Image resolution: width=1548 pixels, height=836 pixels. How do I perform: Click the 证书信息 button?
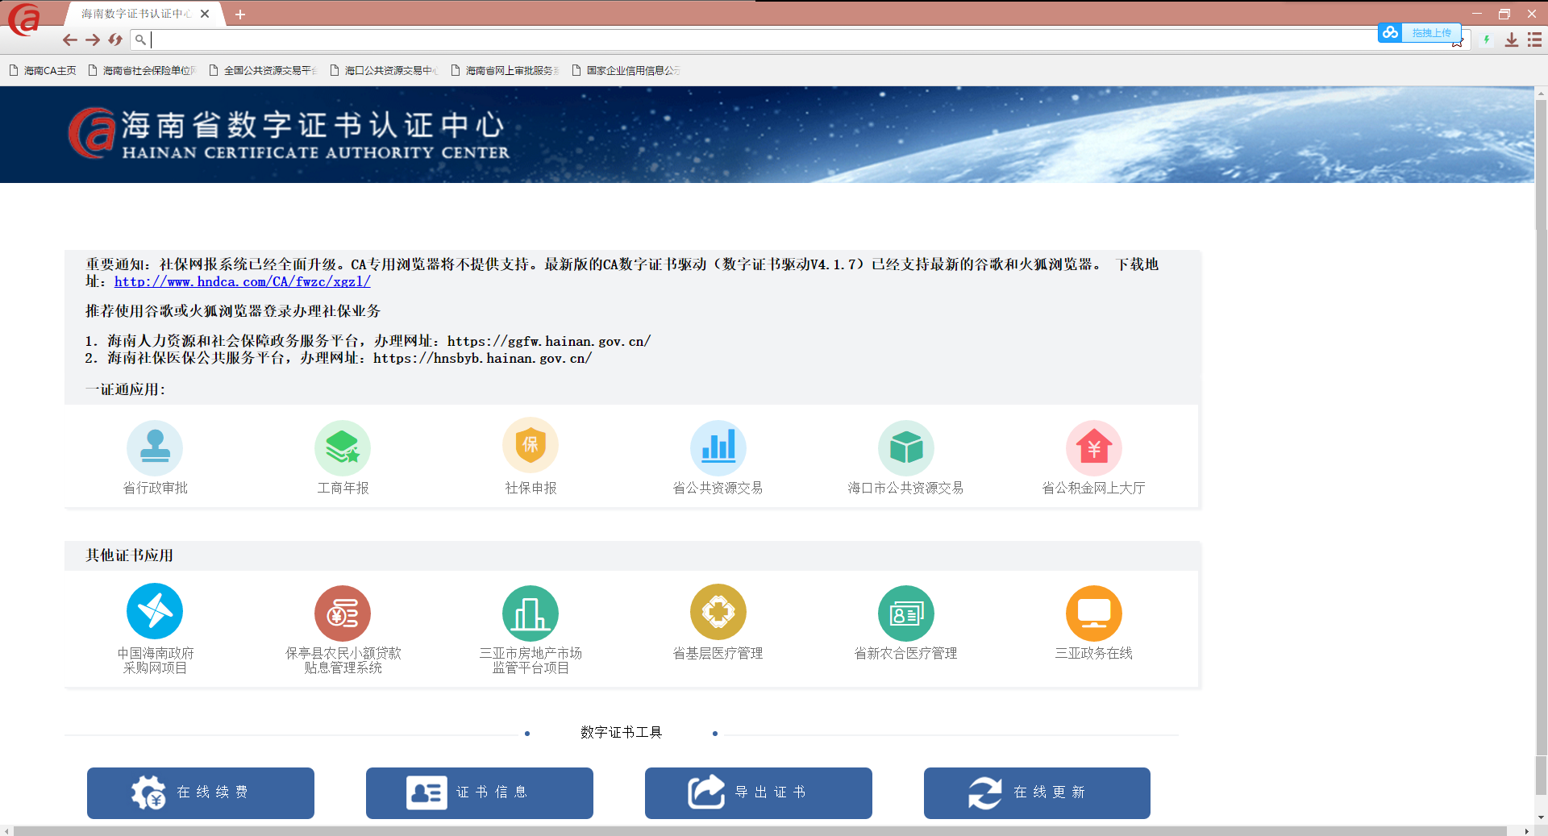(x=479, y=792)
